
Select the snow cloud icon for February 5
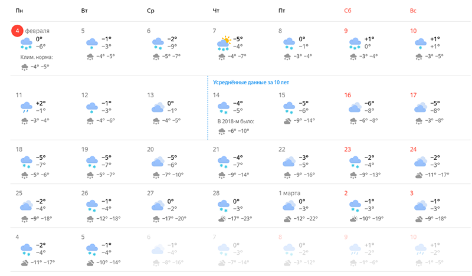92,43
